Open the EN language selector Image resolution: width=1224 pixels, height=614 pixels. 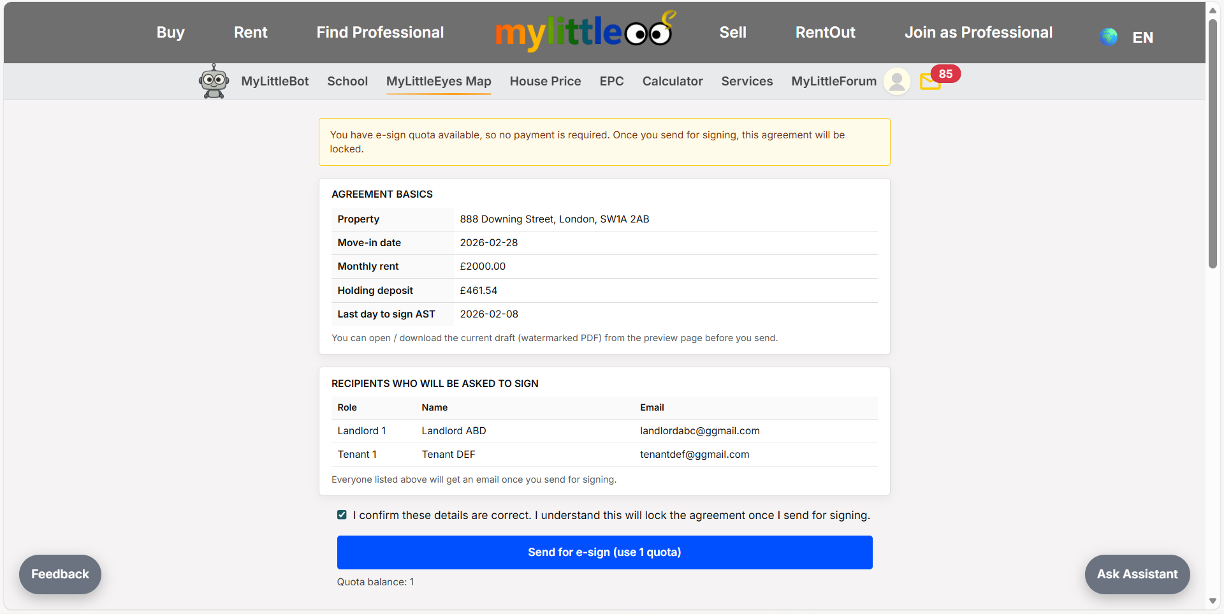pos(1142,37)
